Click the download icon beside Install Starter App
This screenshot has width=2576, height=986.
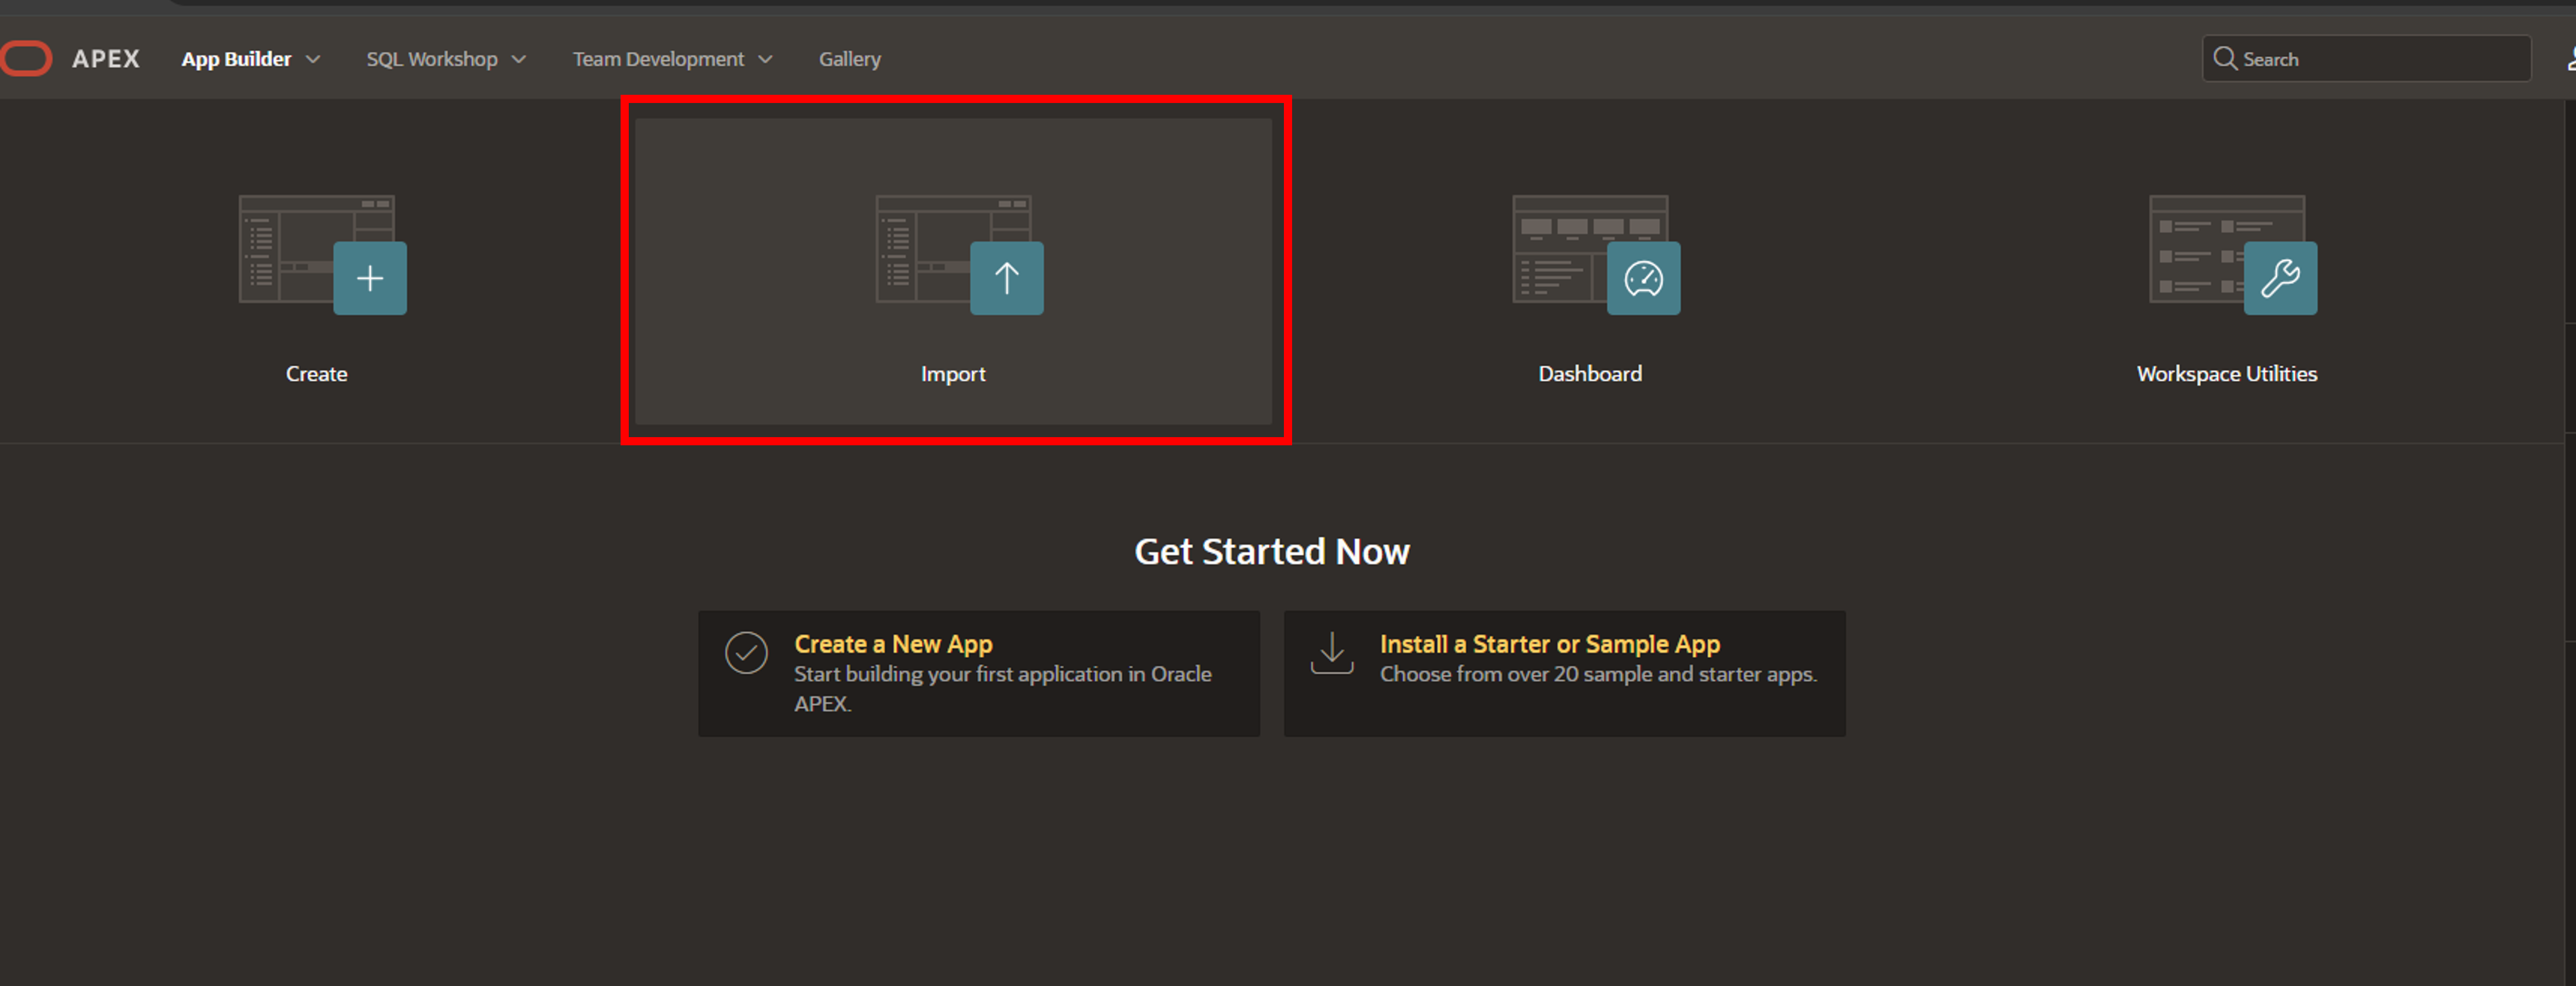pyautogui.click(x=1332, y=653)
